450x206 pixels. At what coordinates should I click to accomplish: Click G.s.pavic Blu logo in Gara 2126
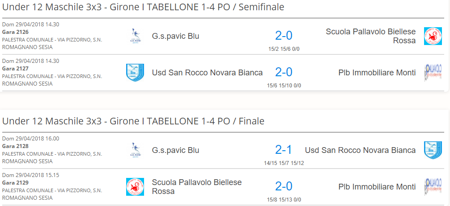[x=135, y=36]
